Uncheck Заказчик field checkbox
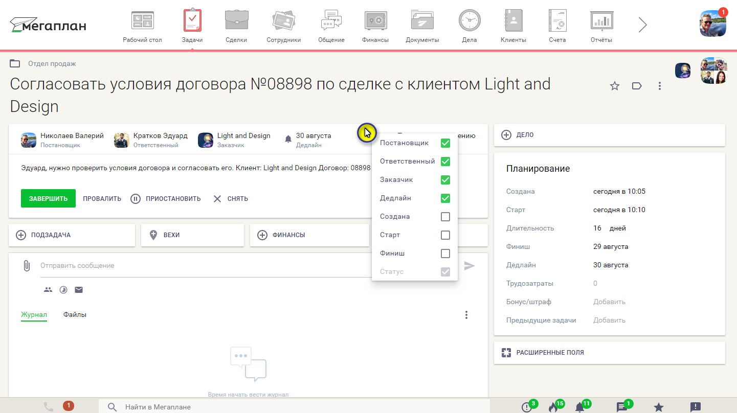The image size is (737, 413). point(445,180)
